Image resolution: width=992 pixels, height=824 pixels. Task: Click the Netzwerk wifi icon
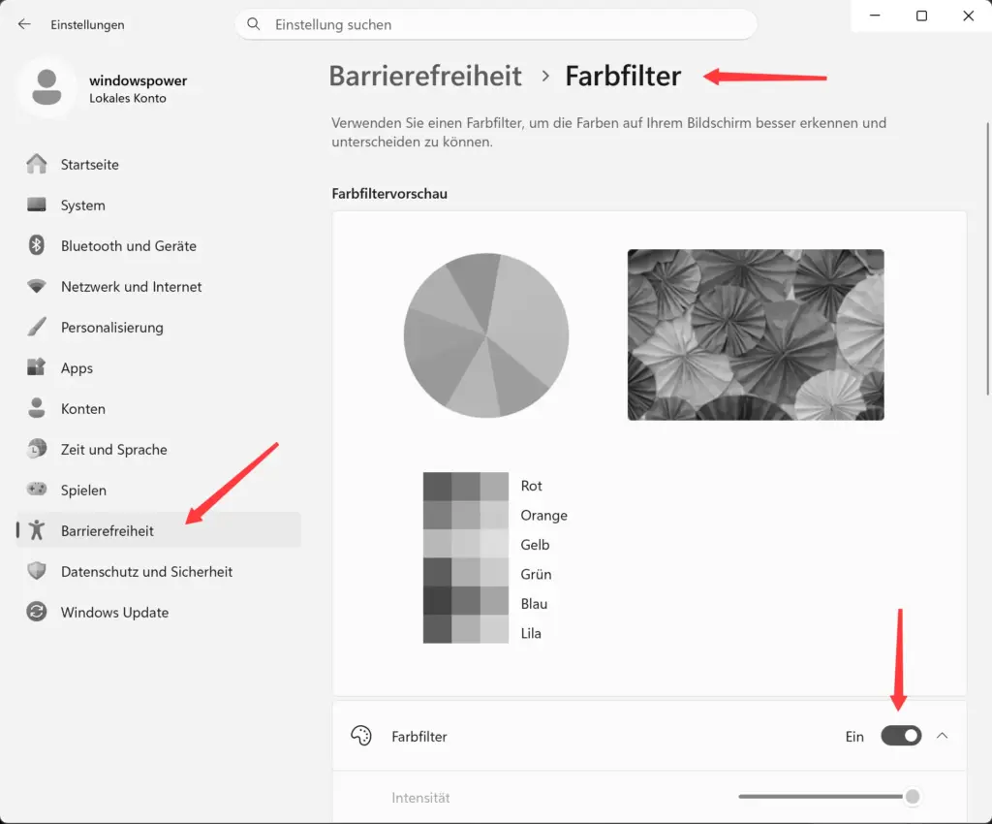point(37,286)
